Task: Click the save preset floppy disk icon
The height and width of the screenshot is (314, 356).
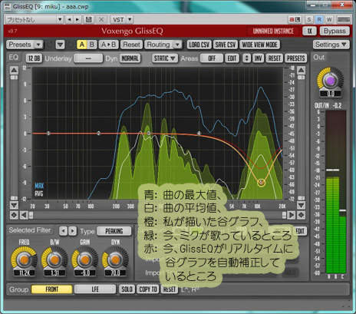Action: click(89, 19)
